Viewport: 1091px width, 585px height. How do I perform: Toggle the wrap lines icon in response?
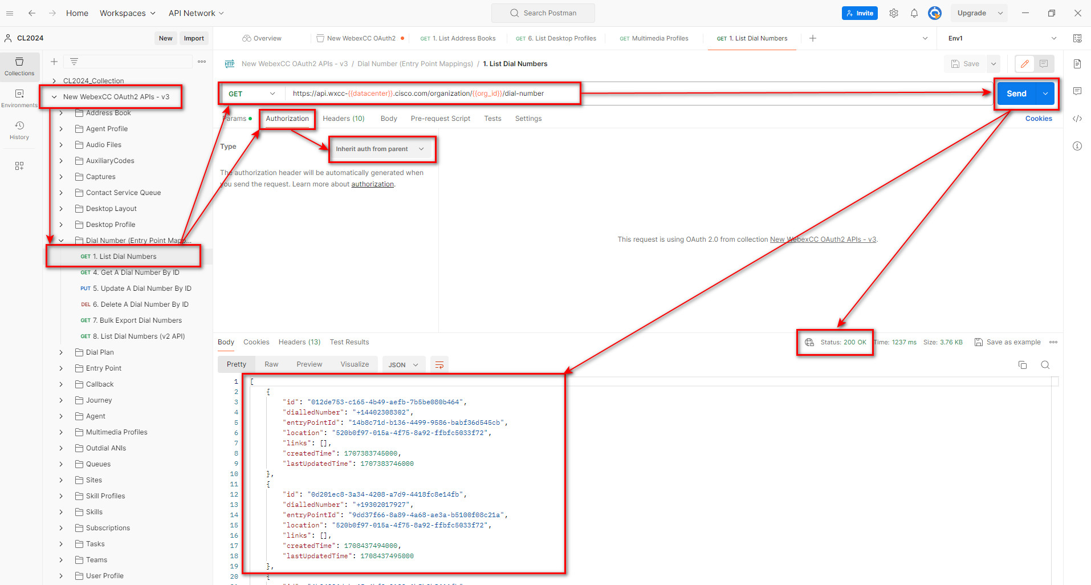439,365
